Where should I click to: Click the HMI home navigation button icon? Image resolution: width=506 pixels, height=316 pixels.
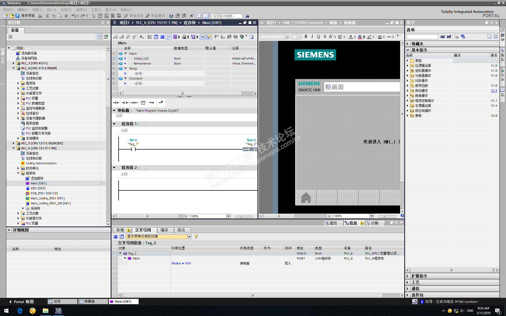[306, 197]
